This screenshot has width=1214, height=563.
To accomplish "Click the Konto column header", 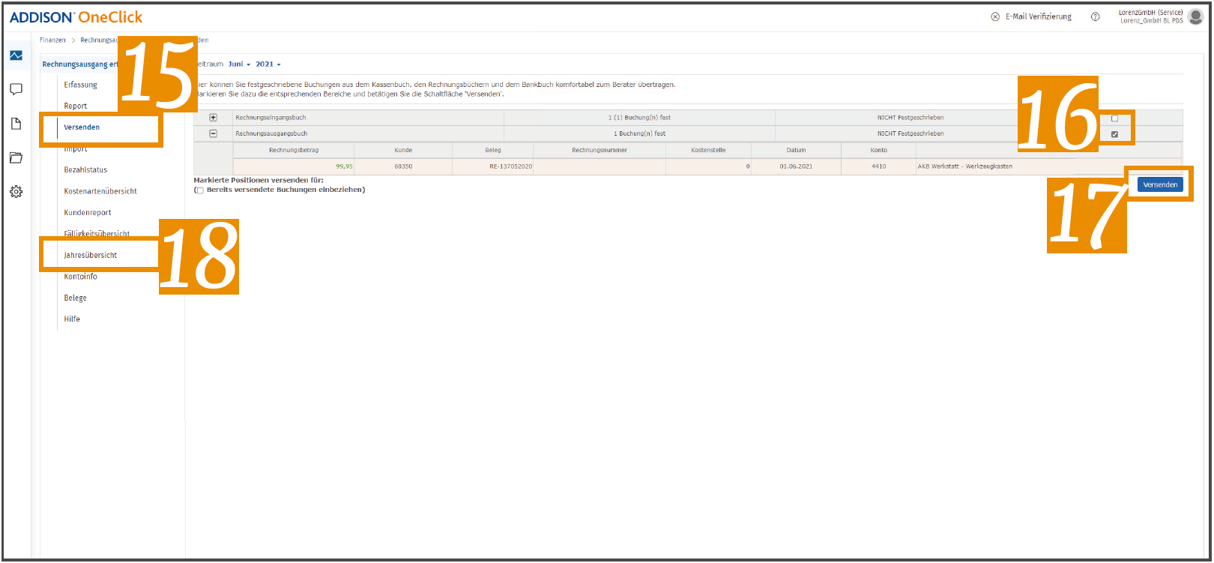I will (x=879, y=150).
